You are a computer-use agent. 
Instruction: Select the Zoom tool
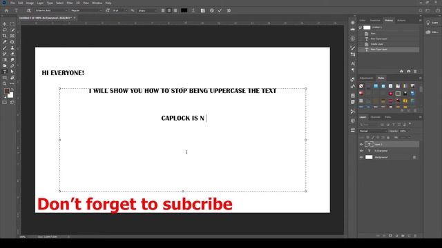[5, 83]
